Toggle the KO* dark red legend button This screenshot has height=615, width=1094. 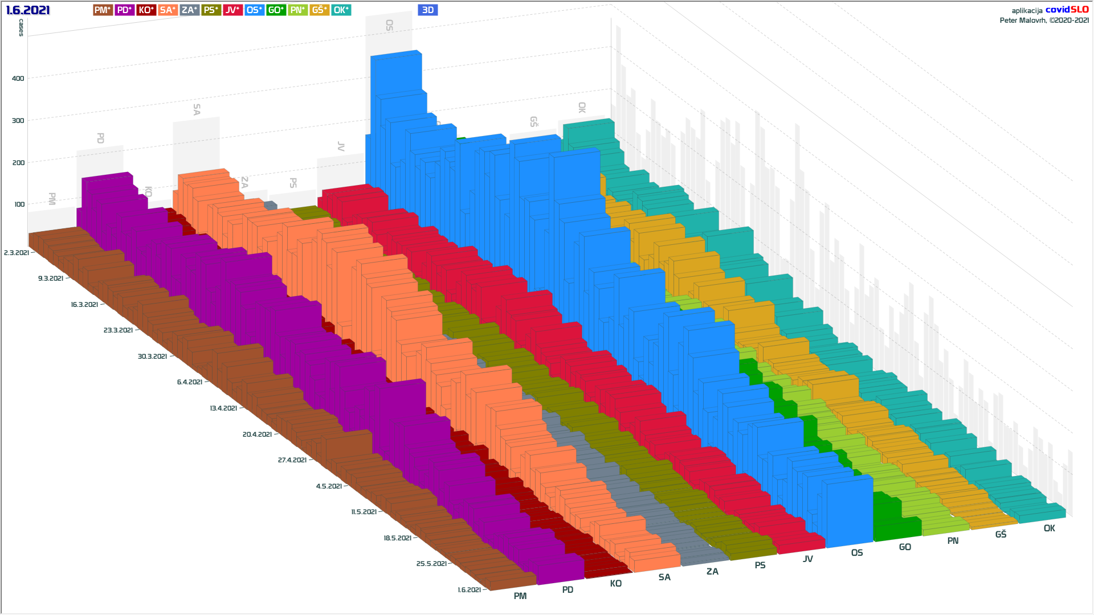click(x=146, y=10)
